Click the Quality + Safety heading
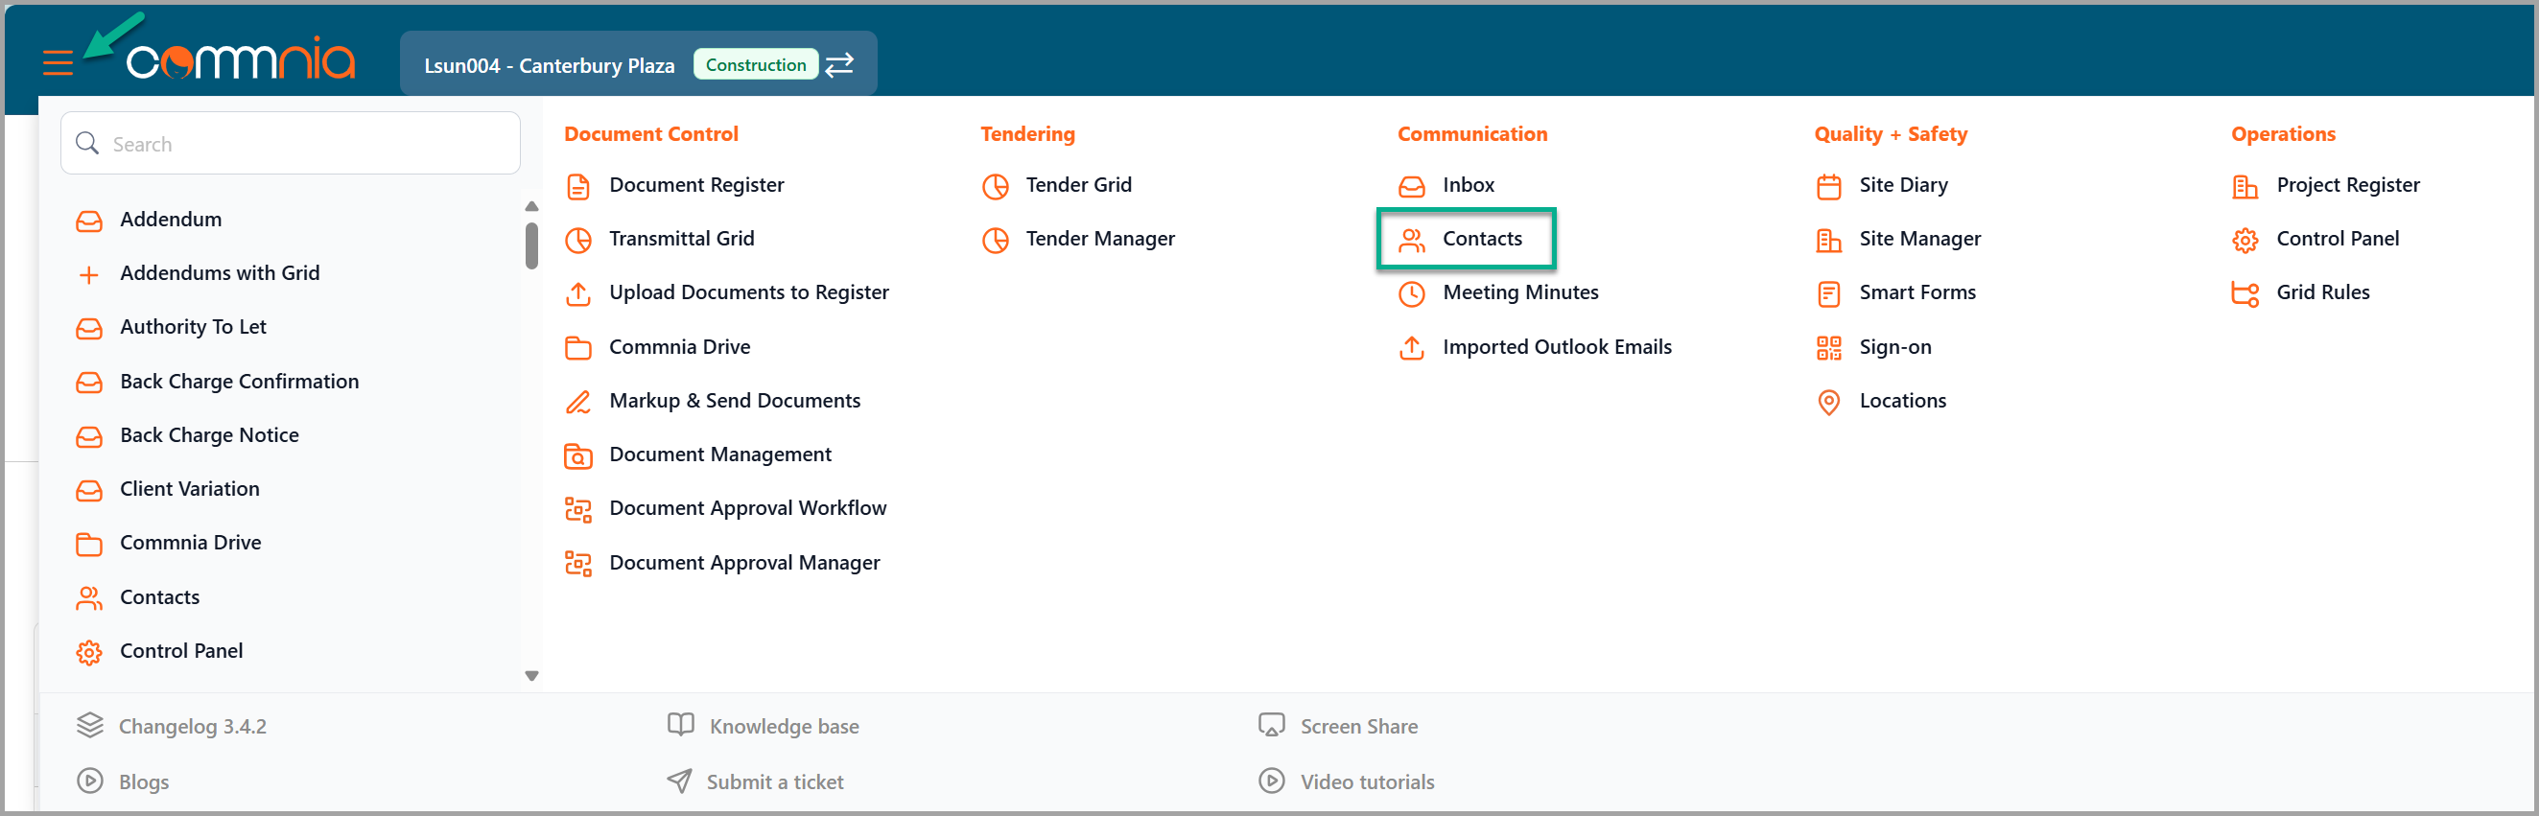The width and height of the screenshot is (2539, 816). point(1890,134)
